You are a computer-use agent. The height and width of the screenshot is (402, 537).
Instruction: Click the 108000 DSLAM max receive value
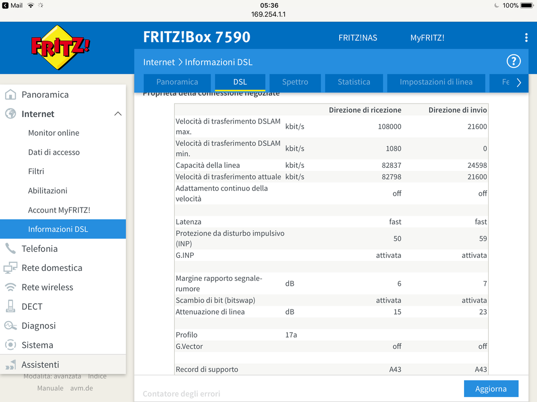click(x=390, y=127)
